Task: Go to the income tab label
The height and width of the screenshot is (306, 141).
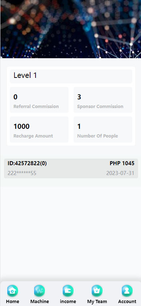Action: click(x=68, y=302)
